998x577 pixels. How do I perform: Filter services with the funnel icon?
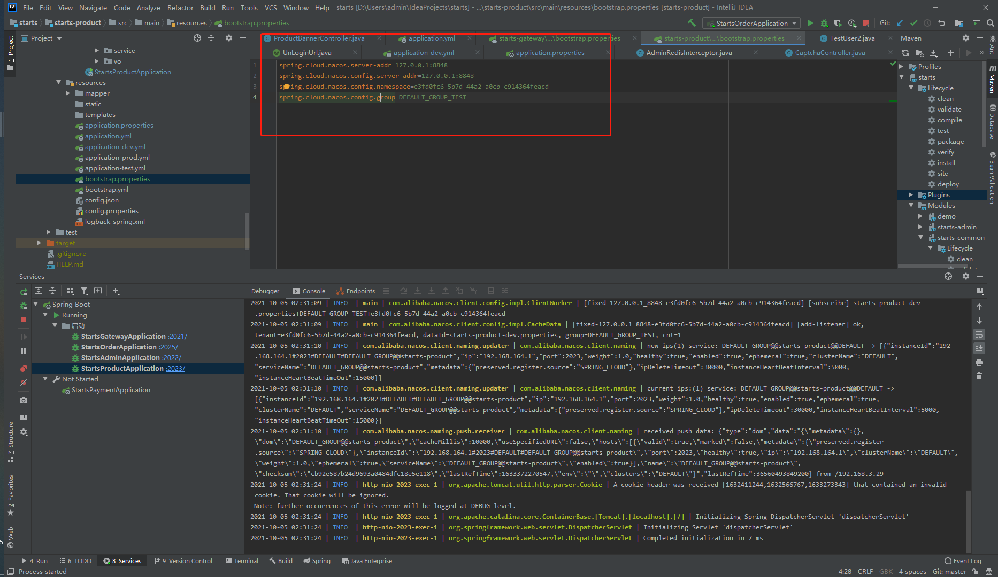84,291
